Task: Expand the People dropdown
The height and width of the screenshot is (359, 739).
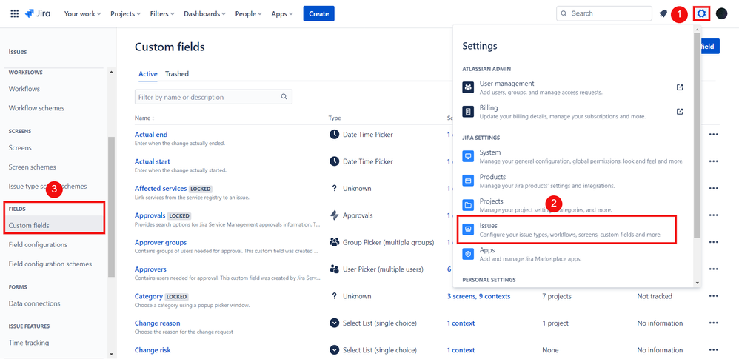Action: [x=248, y=13]
